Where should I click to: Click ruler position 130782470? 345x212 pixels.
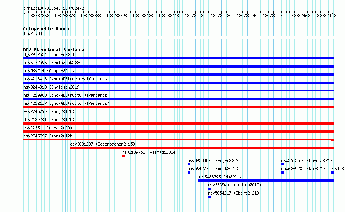tap(325, 16)
